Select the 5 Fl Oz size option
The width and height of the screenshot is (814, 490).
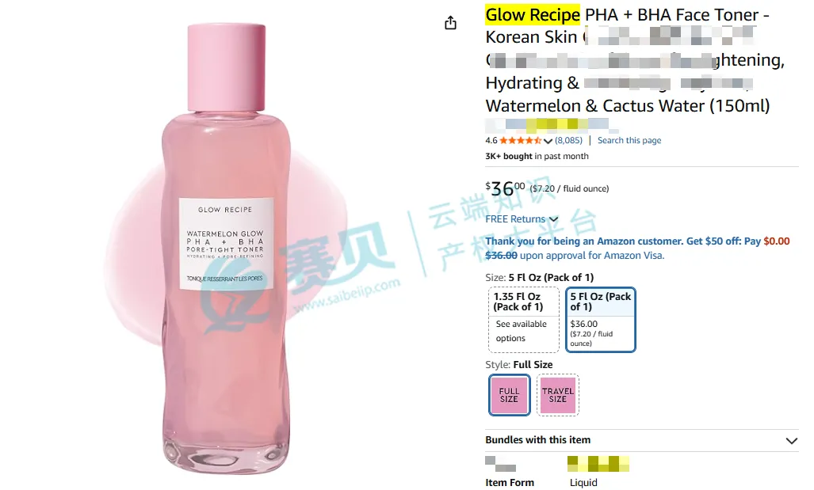point(600,319)
